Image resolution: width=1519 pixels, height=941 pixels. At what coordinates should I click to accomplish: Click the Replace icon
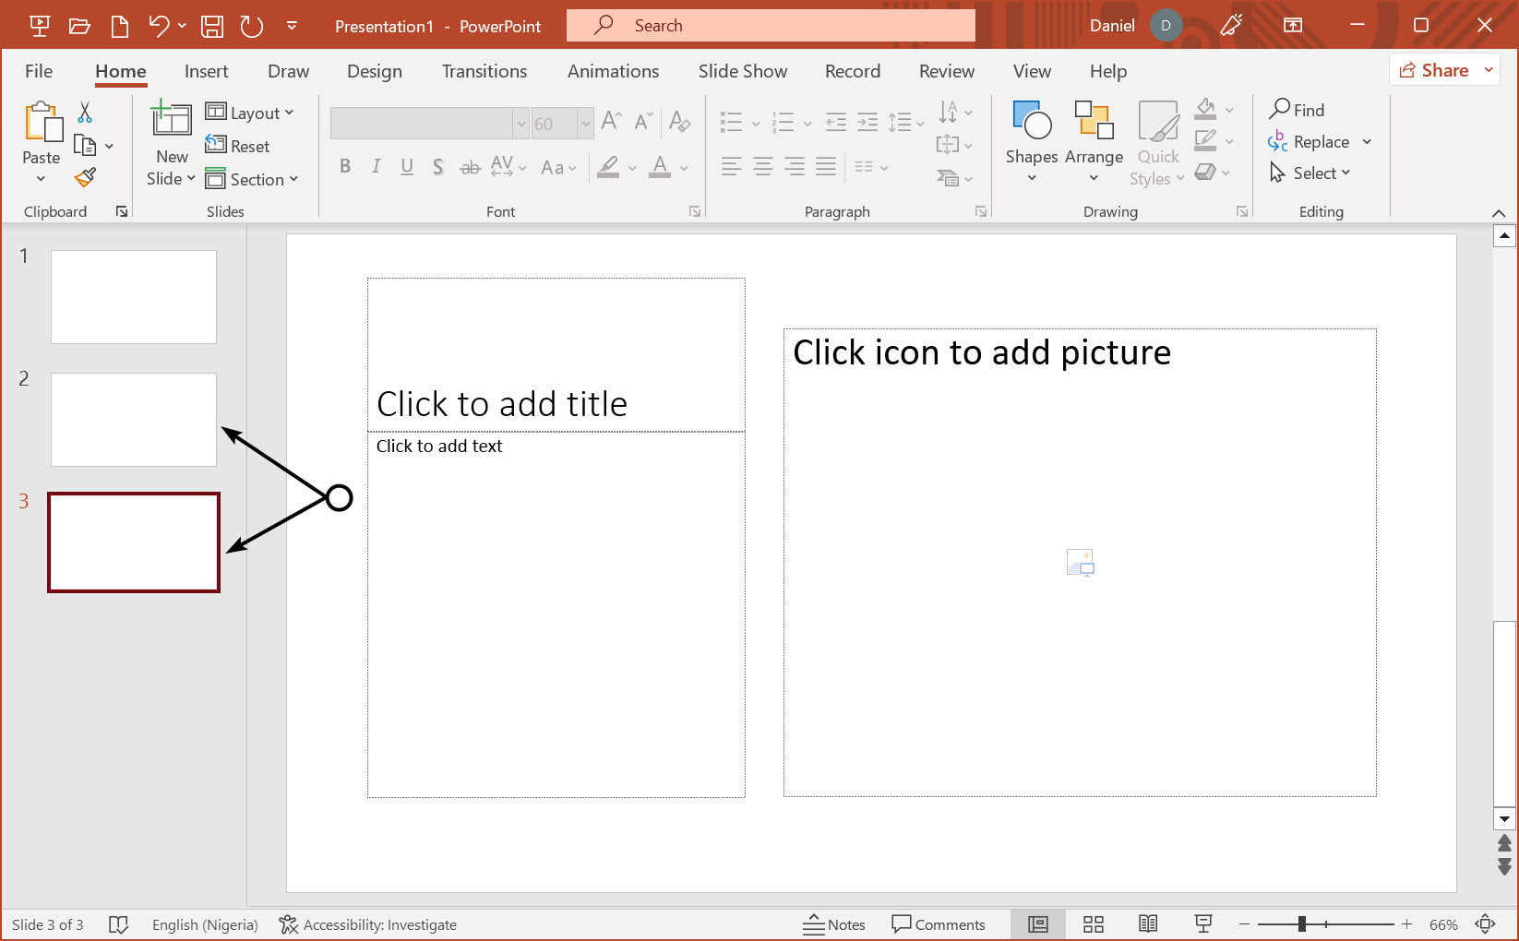click(1314, 141)
